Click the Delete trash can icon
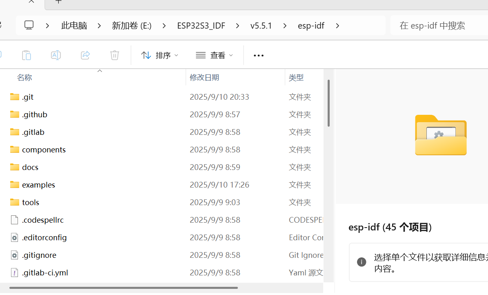Screen dimensions: 488x295 tap(115, 55)
